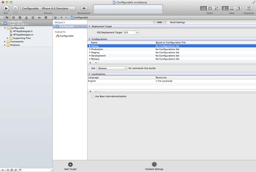Show the Project navigator icon
The height and width of the screenshot is (172, 256).
[7, 17]
